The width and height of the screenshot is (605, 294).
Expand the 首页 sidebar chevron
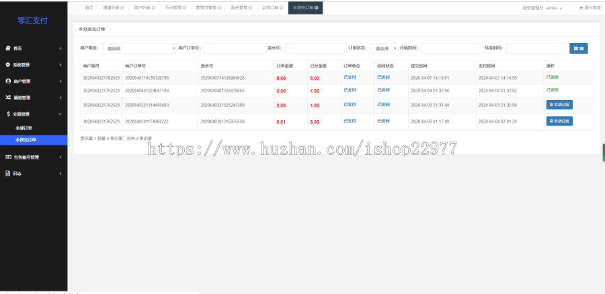[61, 48]
